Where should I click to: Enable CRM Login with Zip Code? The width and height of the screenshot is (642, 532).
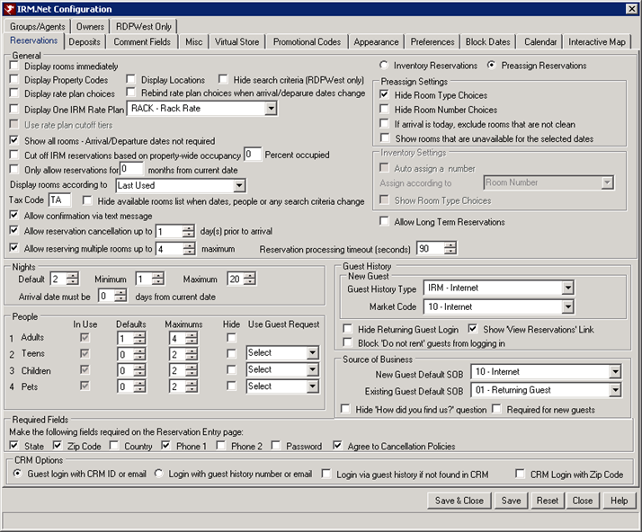[x=520, y=474]
